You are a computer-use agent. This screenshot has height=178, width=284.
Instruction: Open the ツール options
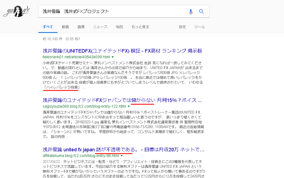pos(199,27)
